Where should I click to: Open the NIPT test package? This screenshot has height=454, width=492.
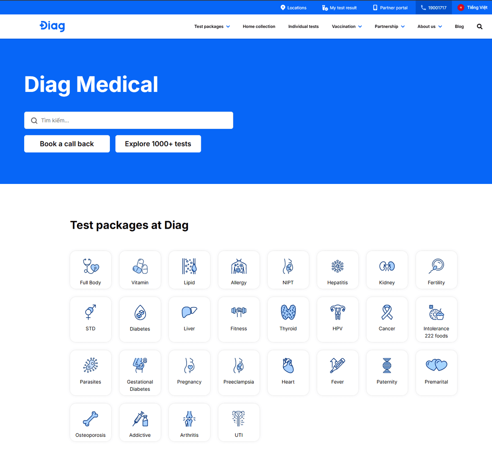pyautogui.click(x=288, y=270)
